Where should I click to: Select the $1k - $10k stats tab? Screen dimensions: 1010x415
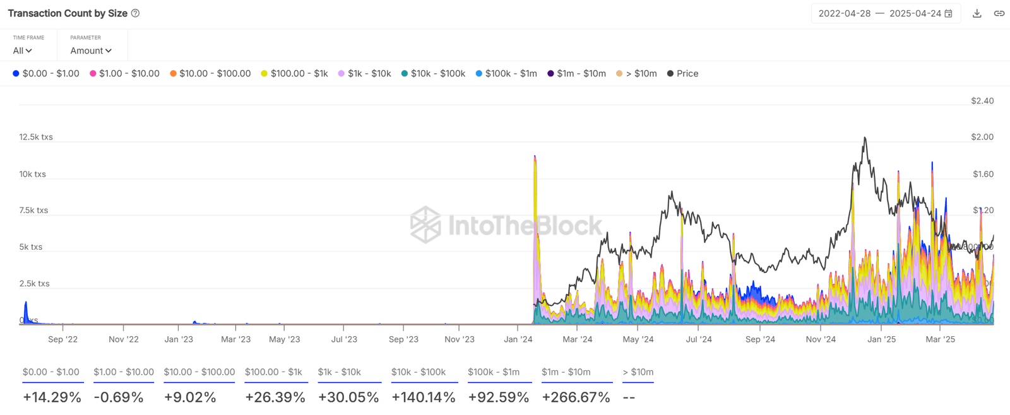click(339, 372)
